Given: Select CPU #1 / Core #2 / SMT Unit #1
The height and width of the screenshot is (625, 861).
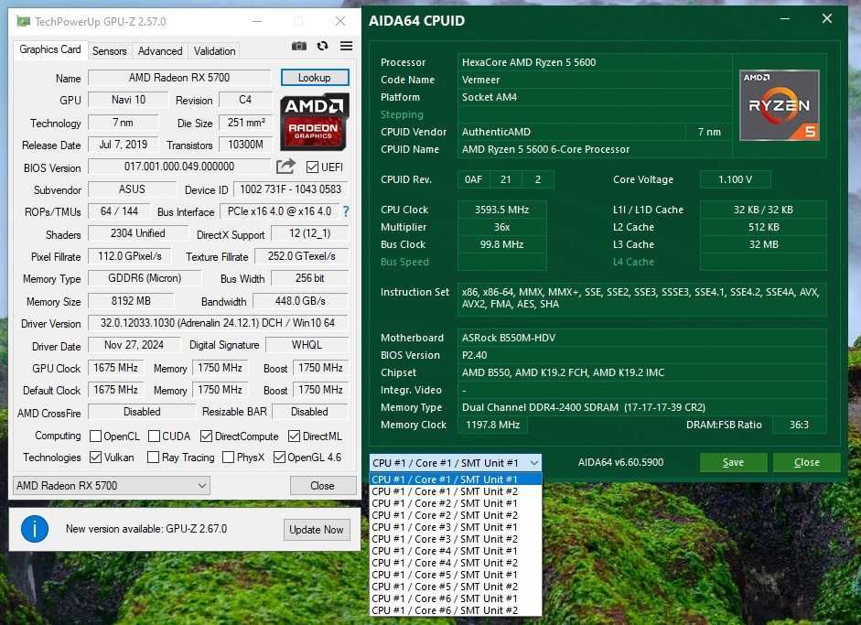Looking at the screenshot, I should point(456,503).
